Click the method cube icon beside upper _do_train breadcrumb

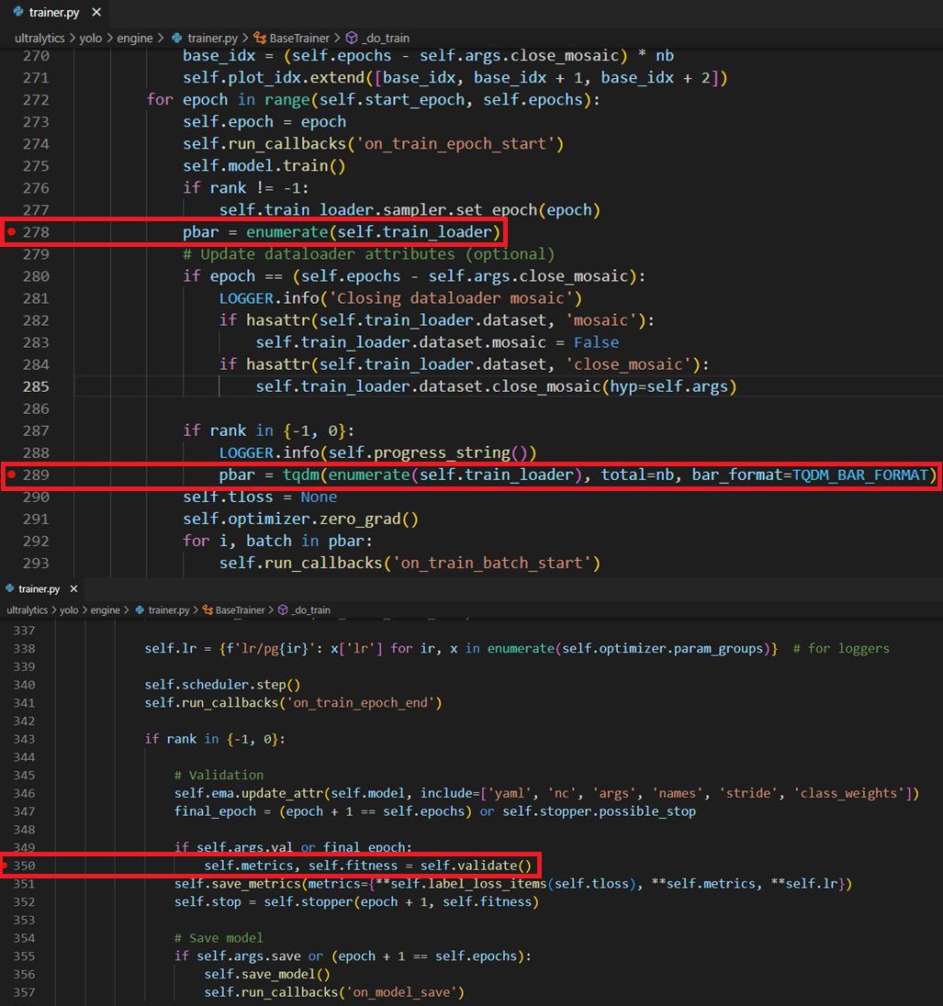click(x=352, y=39)
